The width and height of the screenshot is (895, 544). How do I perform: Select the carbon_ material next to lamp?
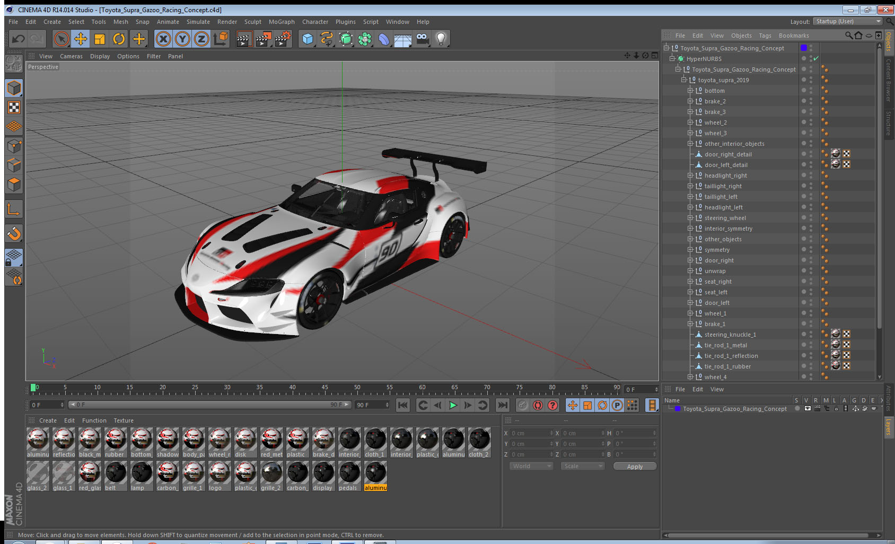pyautogui.click(x=168, y=476)
